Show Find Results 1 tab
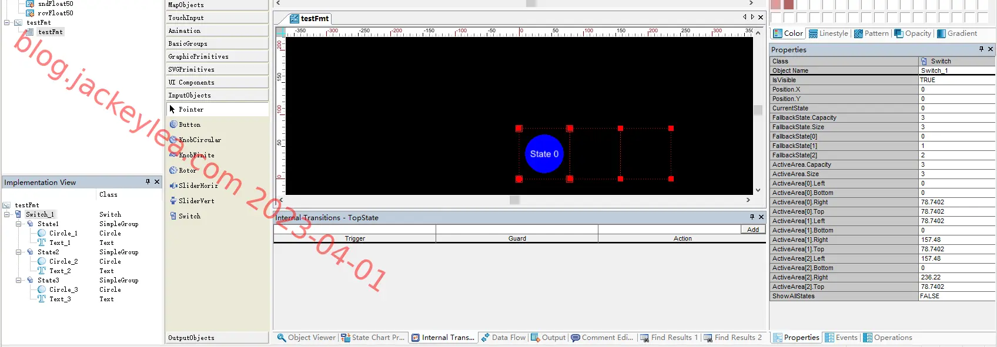The image size is (997, 347). tap(669, 338)
